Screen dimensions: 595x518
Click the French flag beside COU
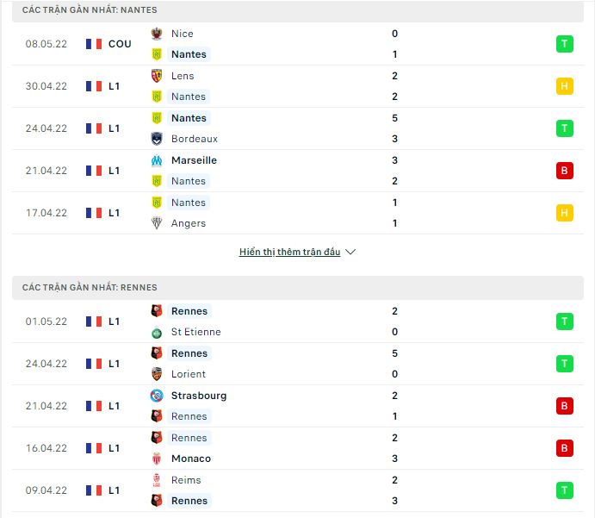click(94, 44)
